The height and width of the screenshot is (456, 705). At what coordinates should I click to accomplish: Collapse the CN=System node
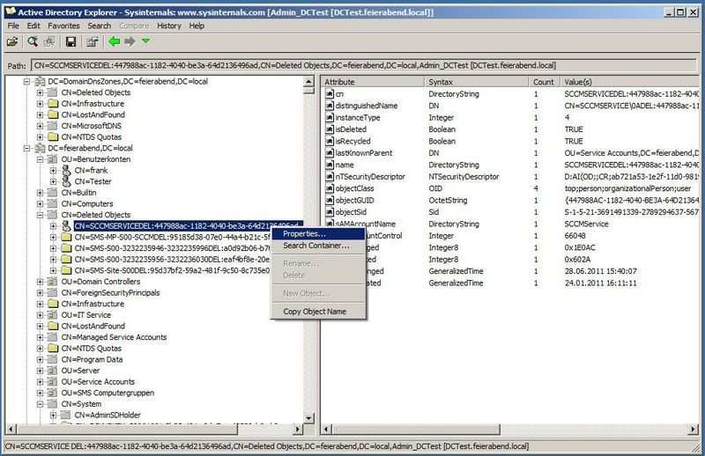[x=40, y=404]
